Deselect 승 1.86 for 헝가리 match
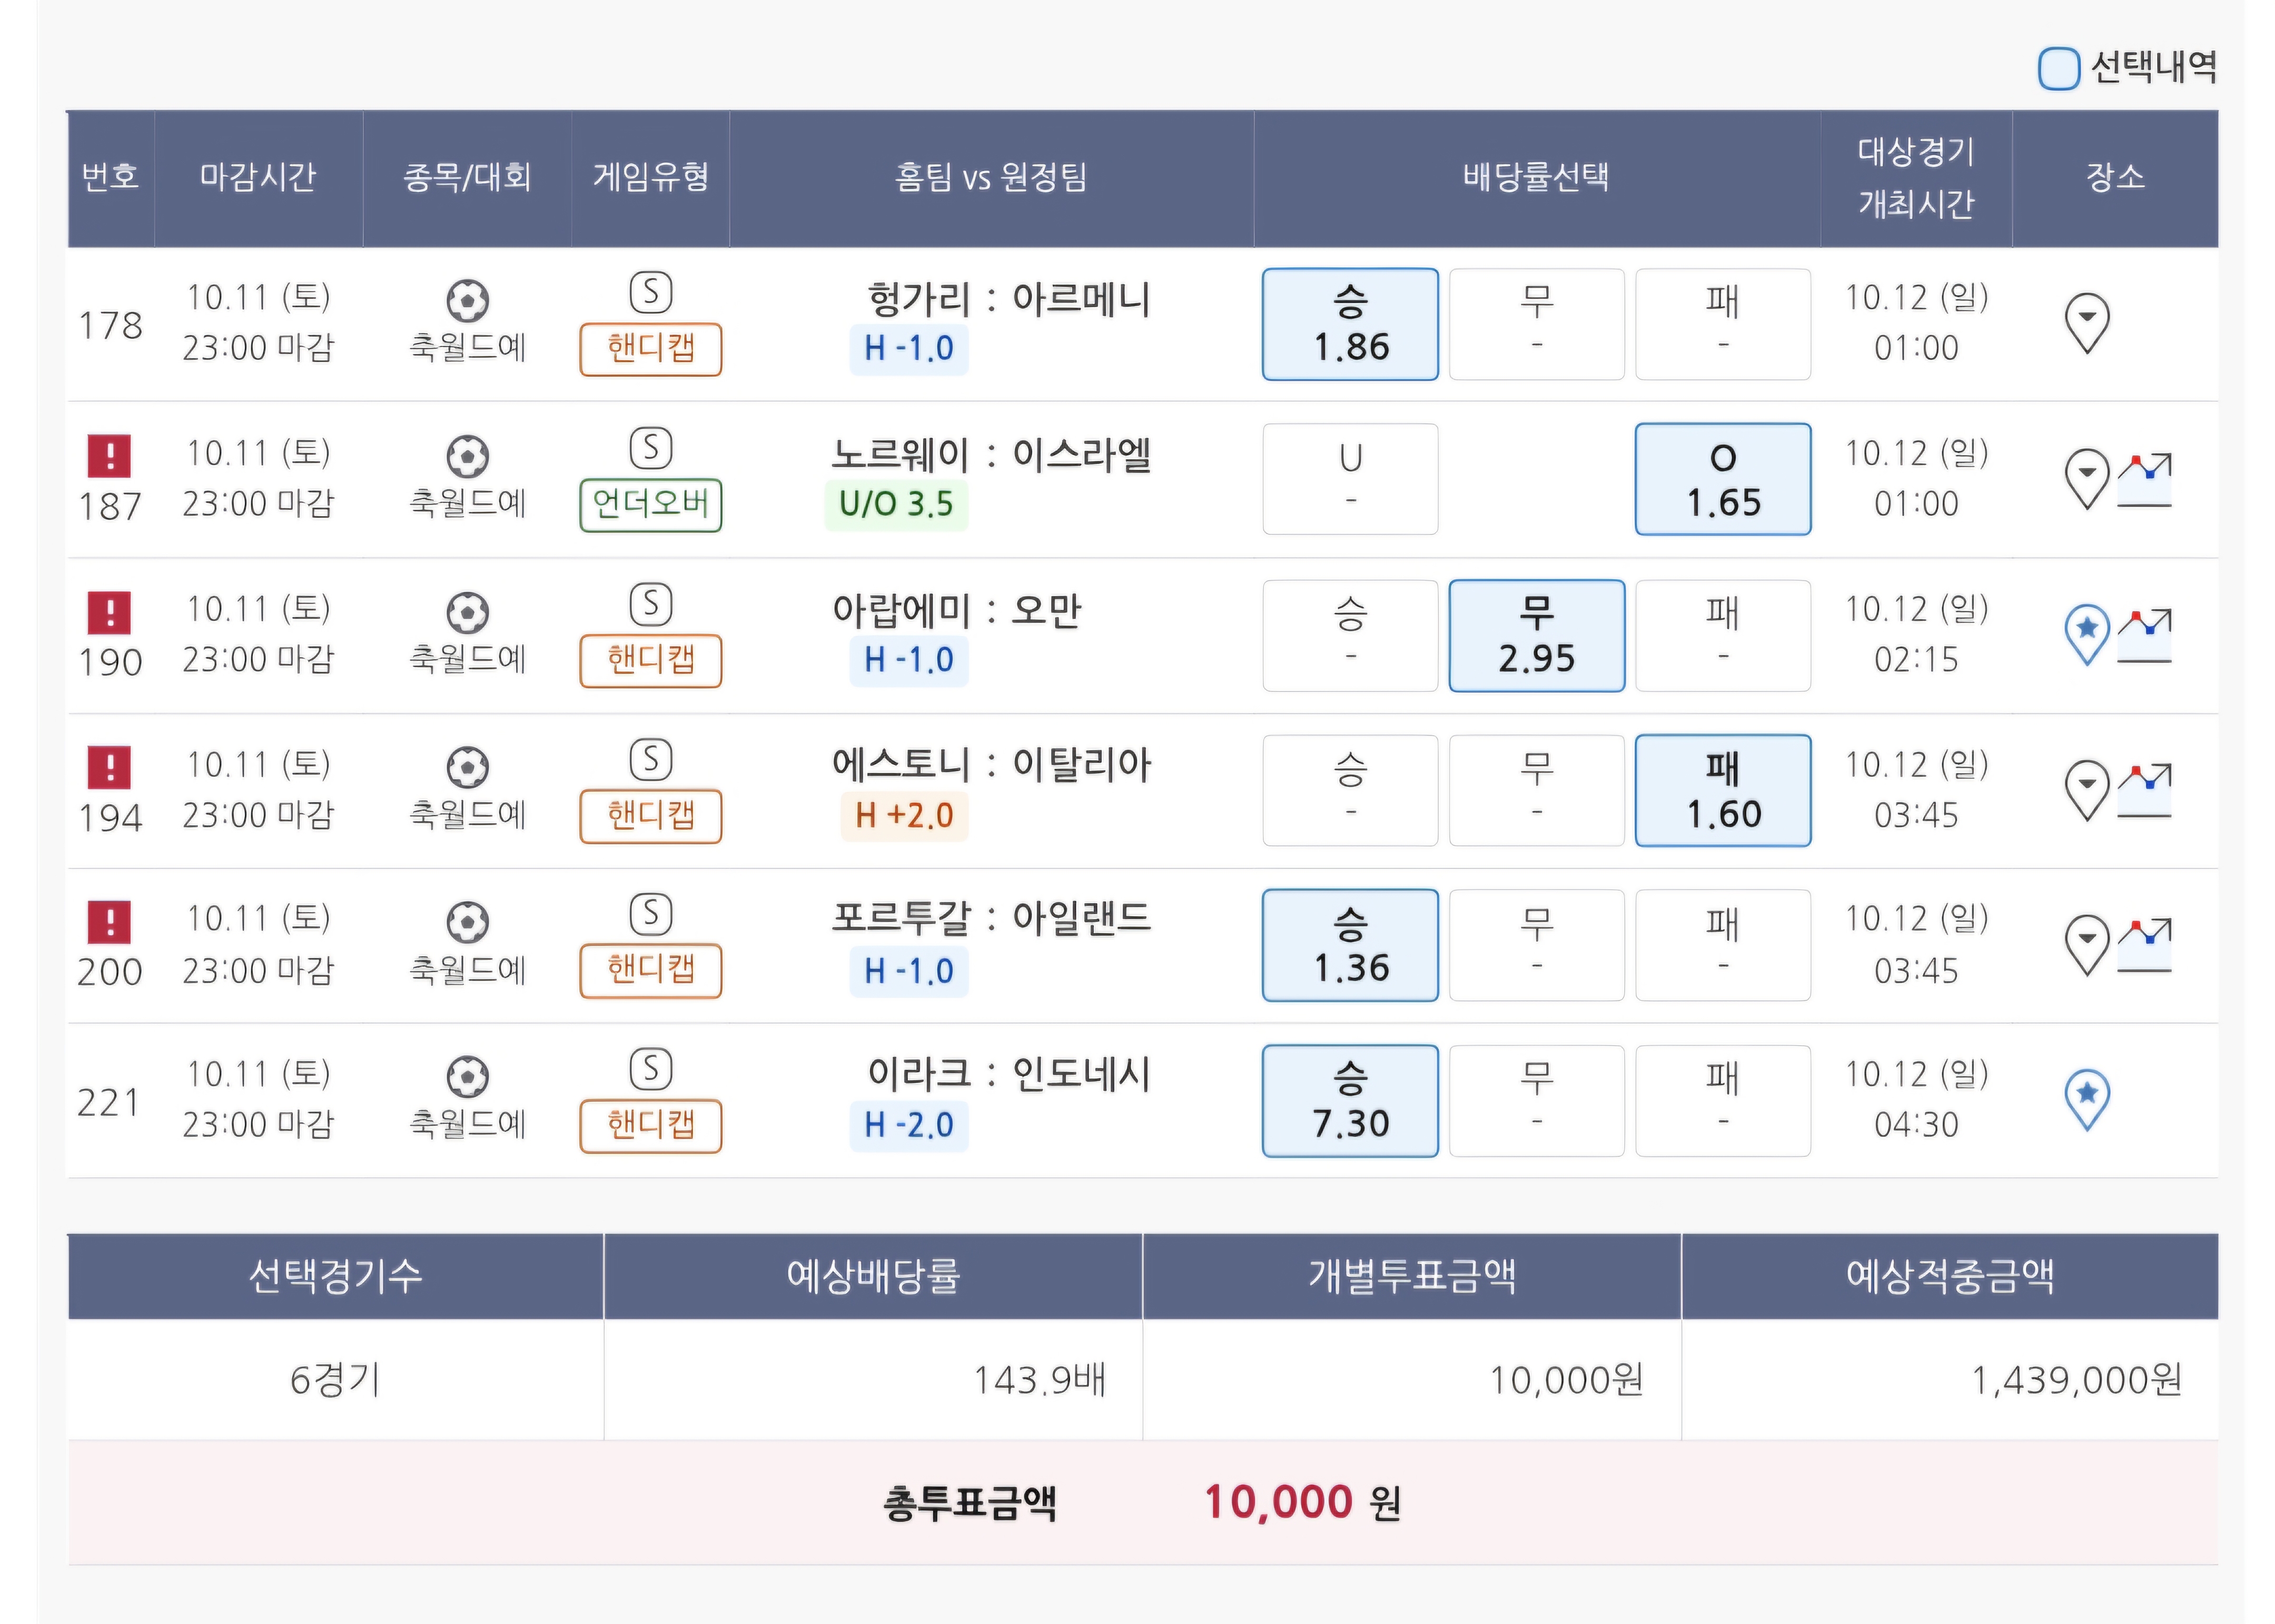 pyautogui.click(x=1350, y=324)
